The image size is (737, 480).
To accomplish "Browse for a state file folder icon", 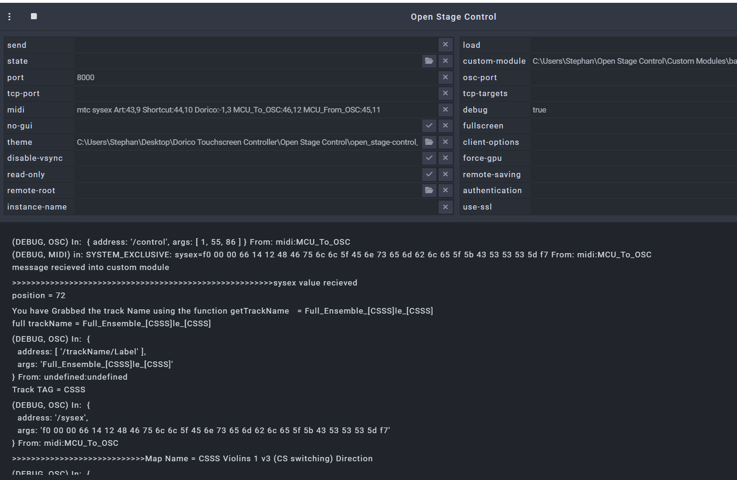I will pyautogui.click(x=429, y=61).
